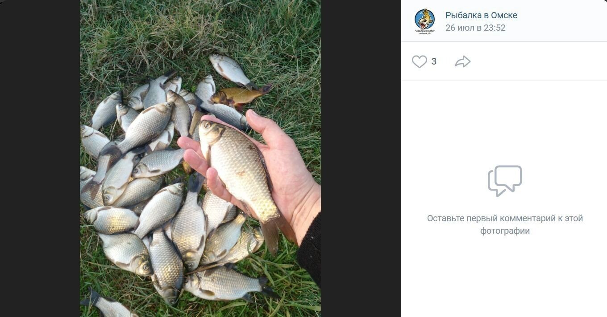Open the Рыбалка в Омске group link
The width and height of the screenshot is (607, 317).
coord(481,15)
